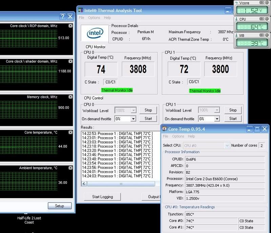
Task: Click the CPU 1 Thermal Monitor Idle indicator
Action: pos(205,91)
